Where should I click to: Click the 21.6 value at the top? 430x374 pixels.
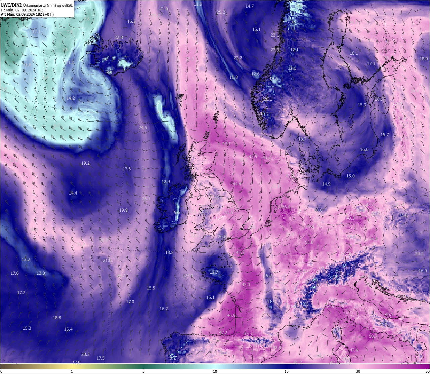click(x=164, y=8)
